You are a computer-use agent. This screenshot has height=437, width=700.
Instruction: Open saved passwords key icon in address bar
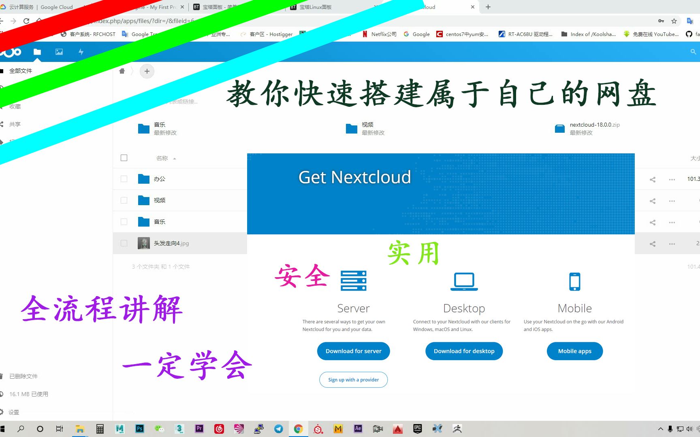[x=661, y=21]
